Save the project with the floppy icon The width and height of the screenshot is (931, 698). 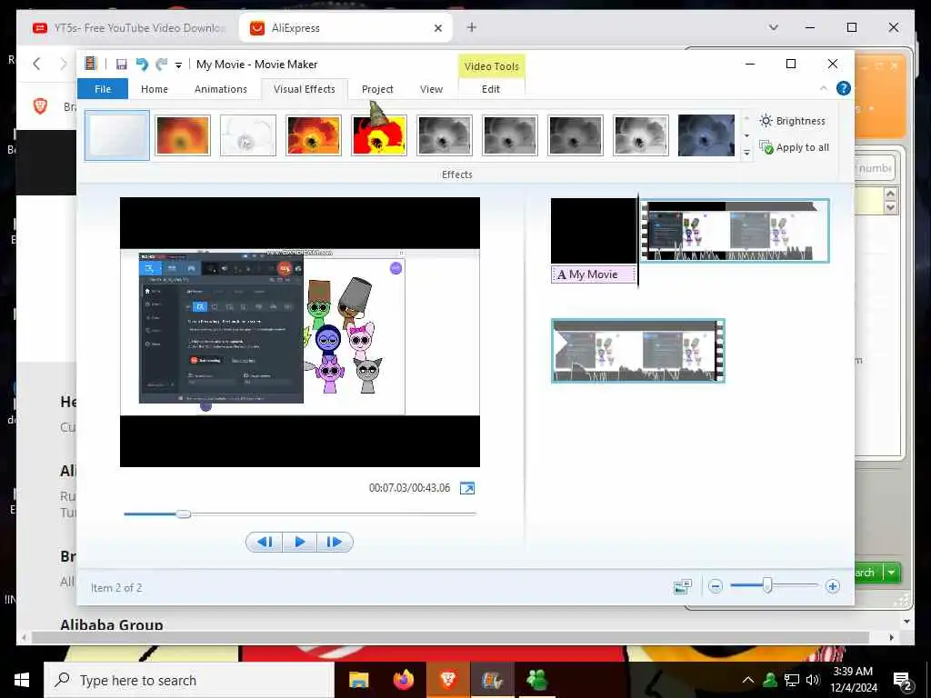pyautogui.click(x=121, y=65)
